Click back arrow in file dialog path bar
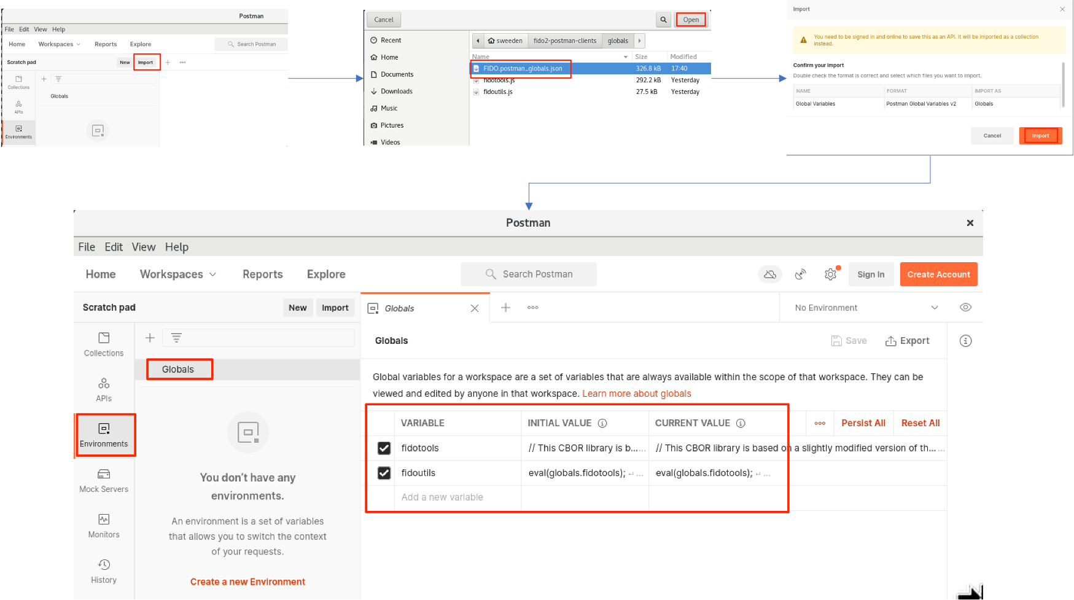 [478, 41]
